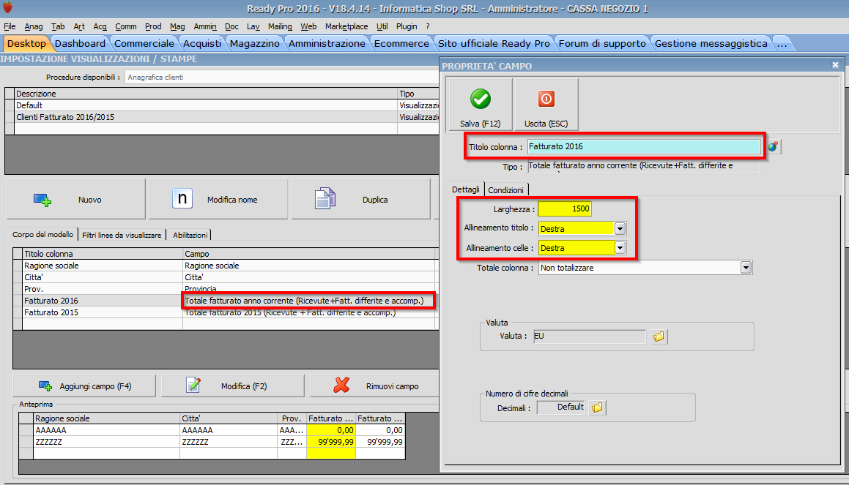Click the green checkmark Salva icon

click(x=481, y=99)
